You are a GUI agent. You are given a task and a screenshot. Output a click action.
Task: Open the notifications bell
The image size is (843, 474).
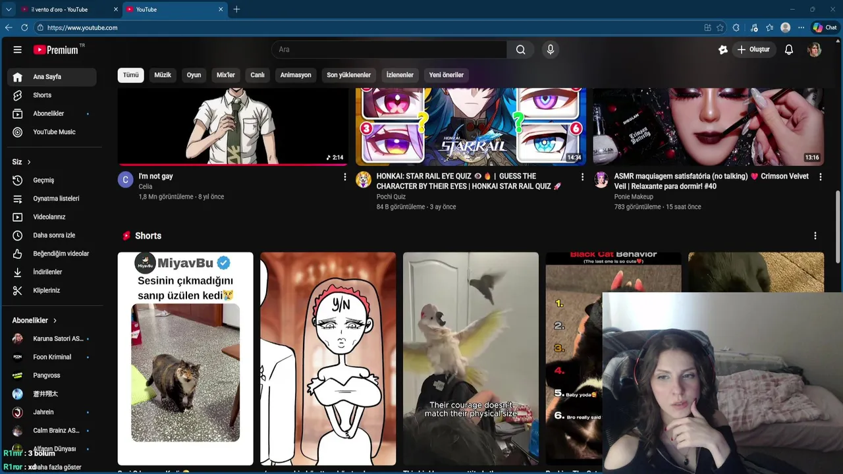(789, 49)
